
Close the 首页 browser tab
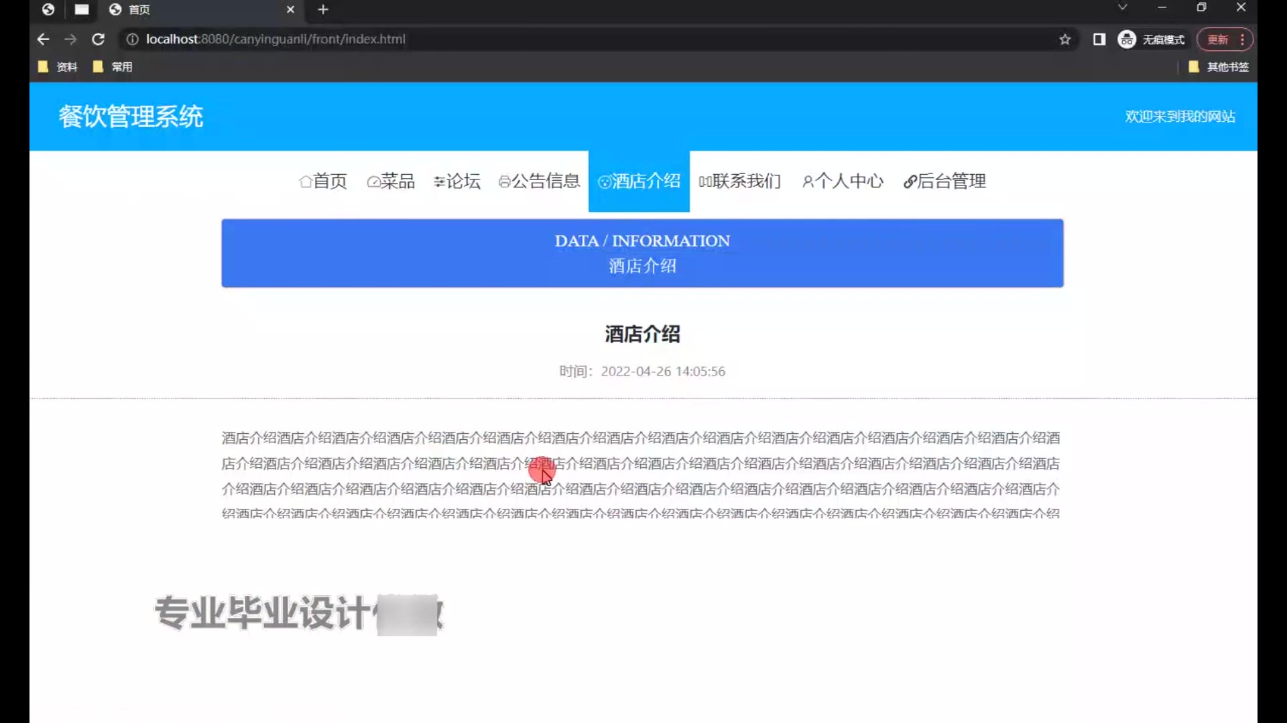pyautogui.click(x=290, y=9)
